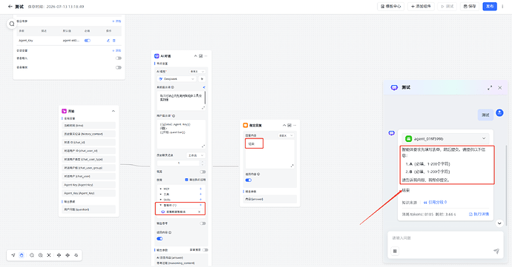Click the 用户问题 (question) variable in 开始
Image resolution: width=512 pixels, height=267 pixels.
(89, 209)
